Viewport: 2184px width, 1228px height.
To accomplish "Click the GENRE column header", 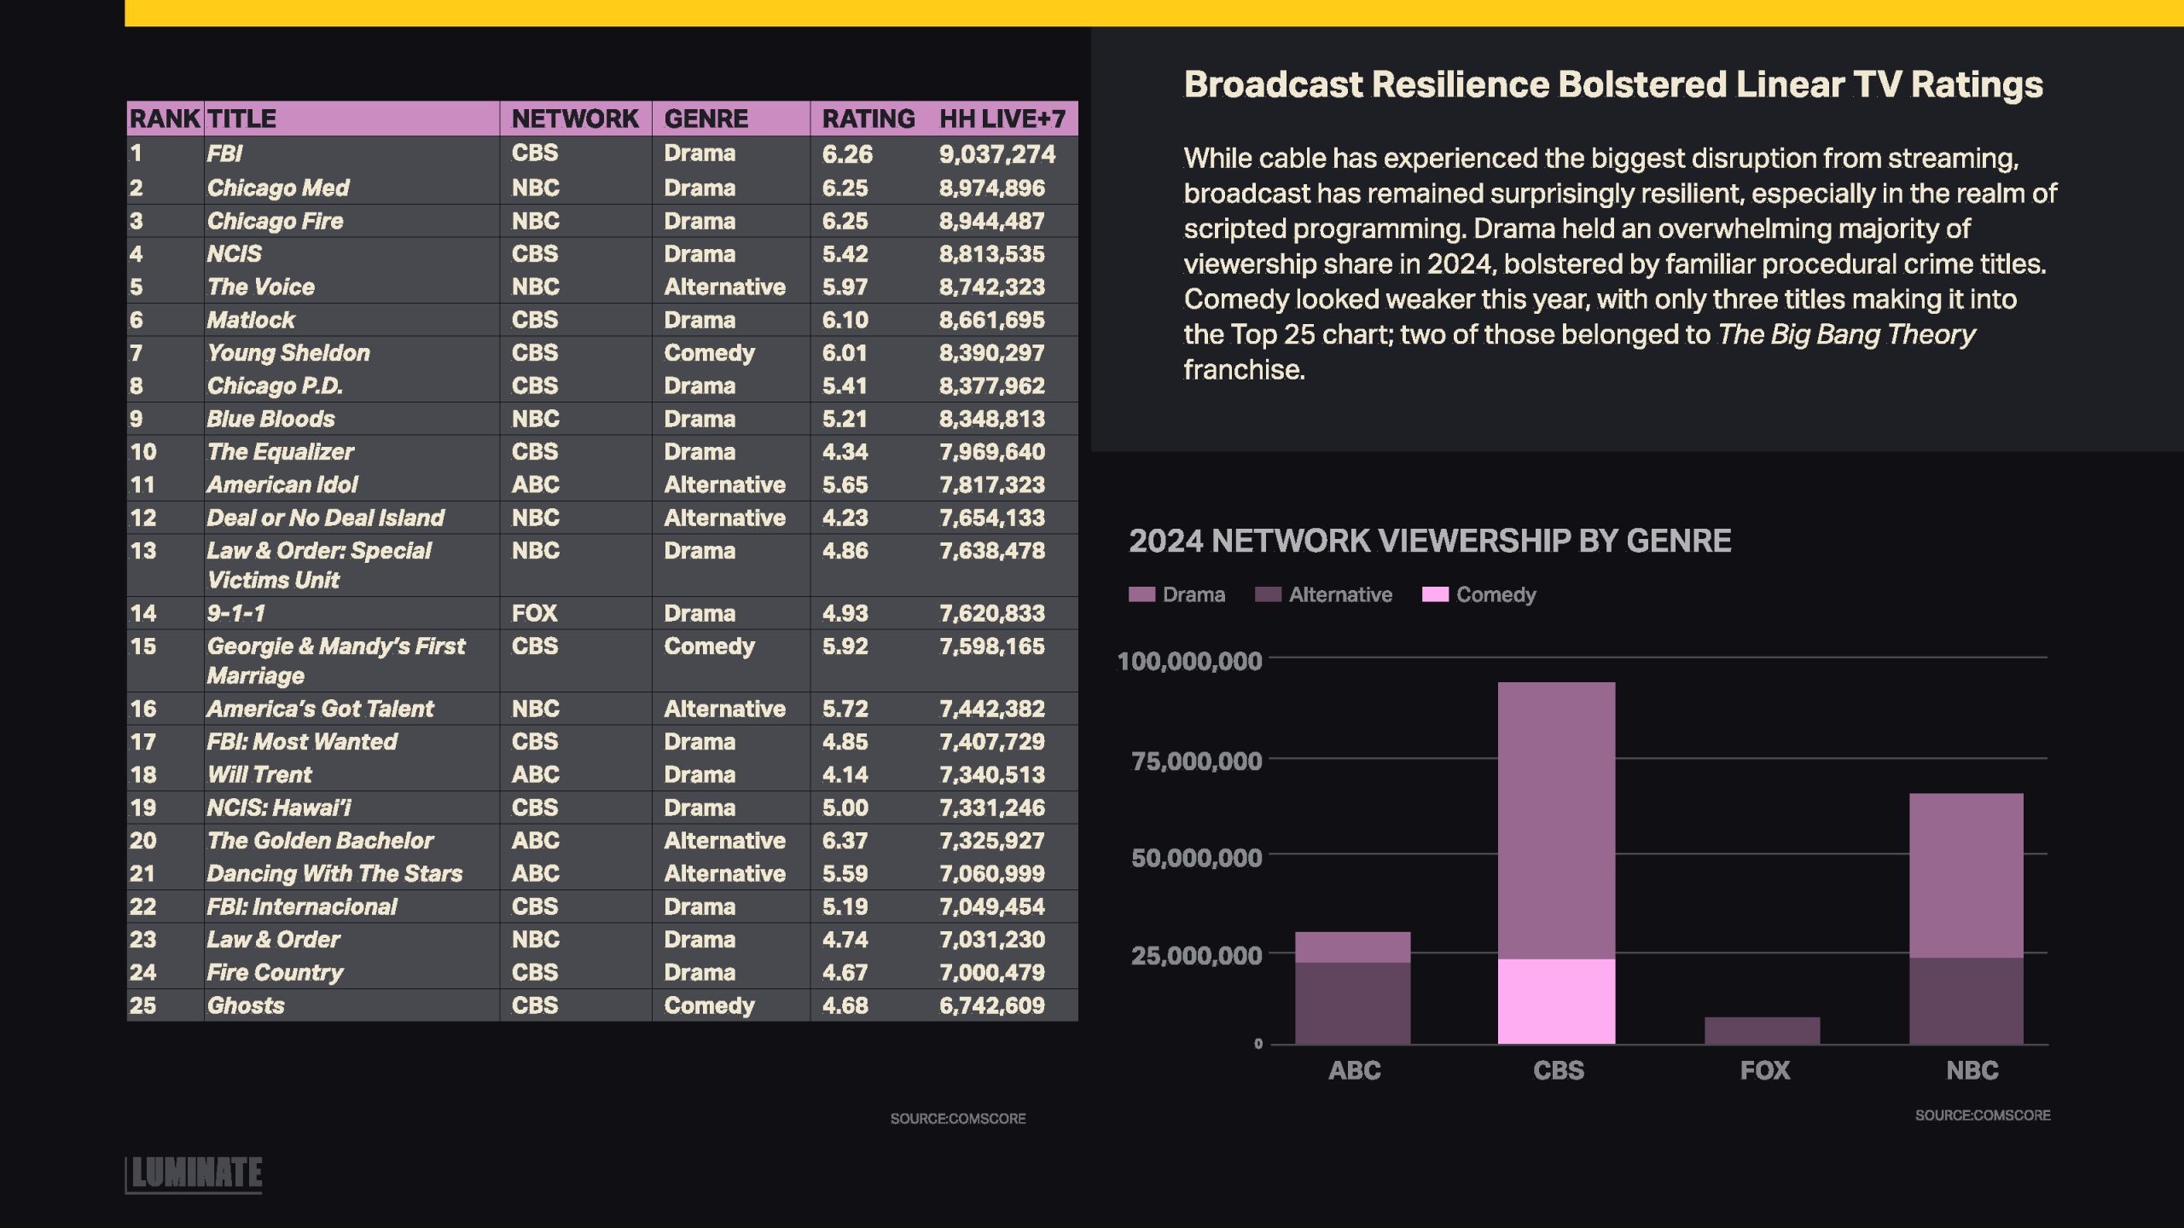I will [x=706, y=119].
